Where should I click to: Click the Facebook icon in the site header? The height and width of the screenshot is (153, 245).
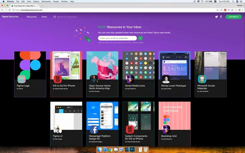click(221, 17)
